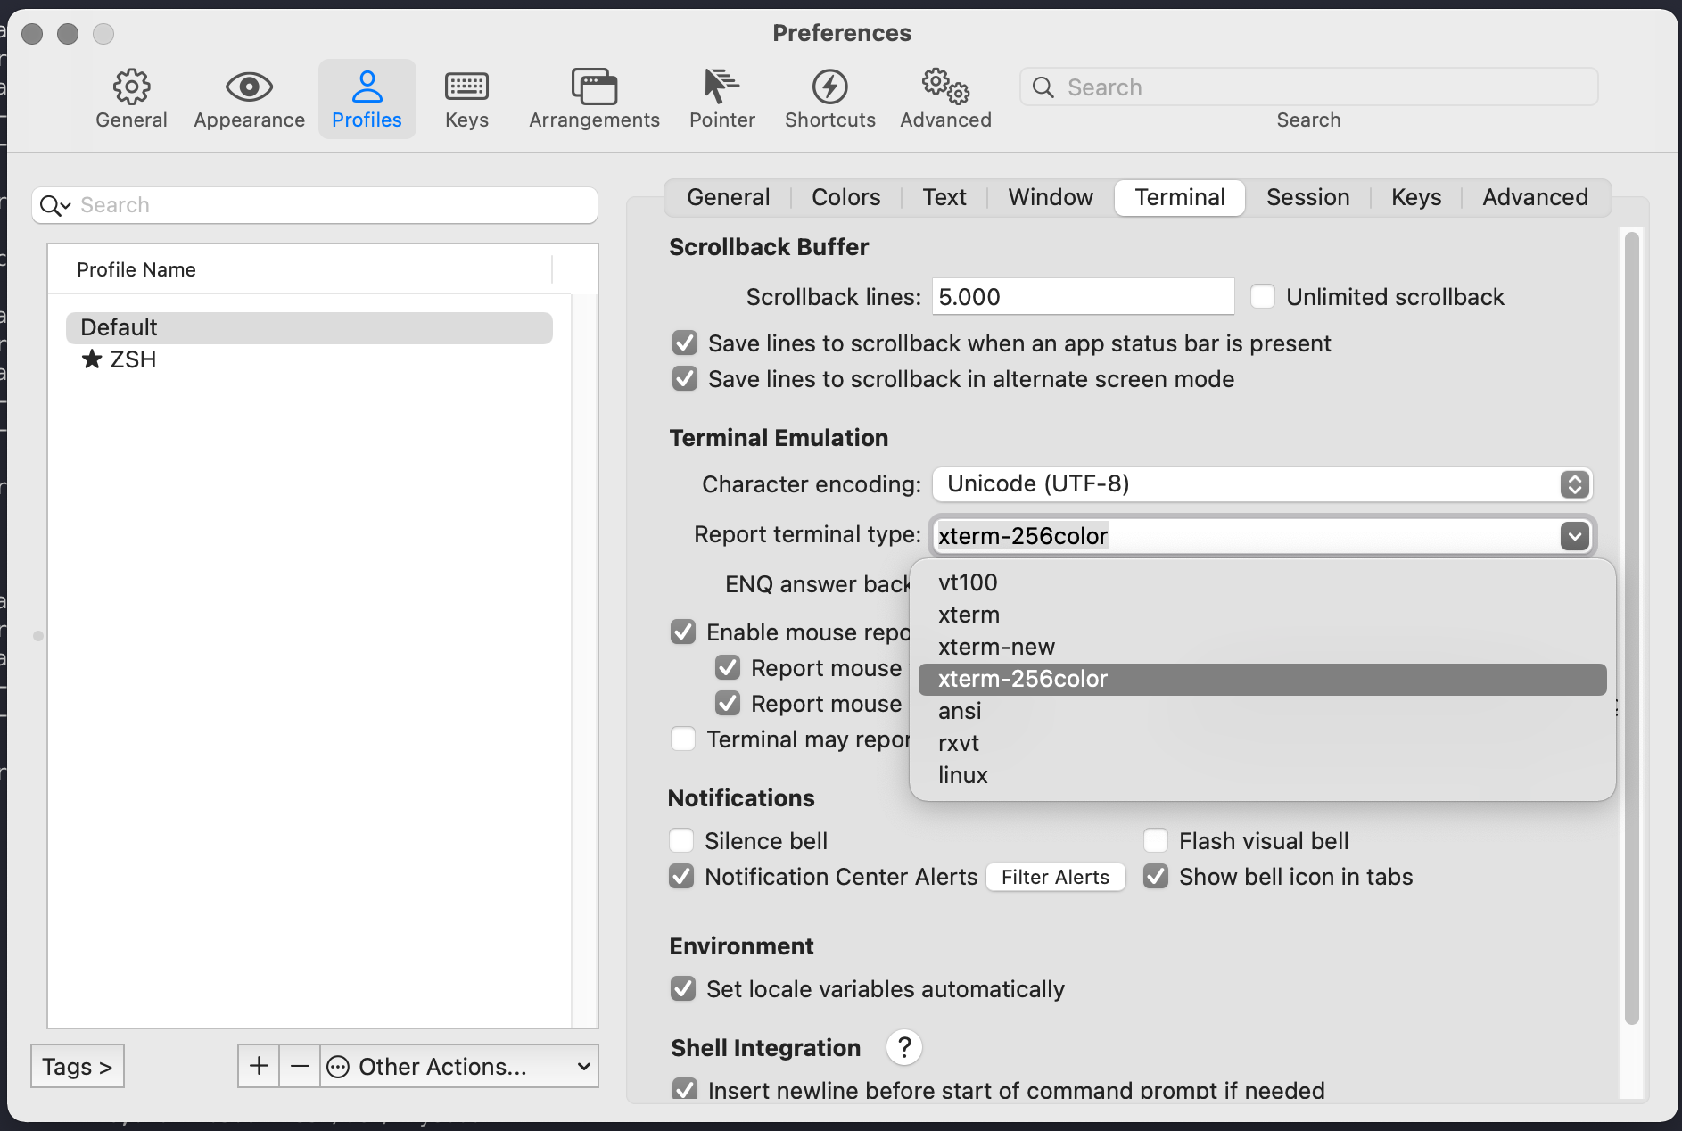Open the Appearance preferences icon
This screenshot has width=1682, height=1131.
[248, 98]
